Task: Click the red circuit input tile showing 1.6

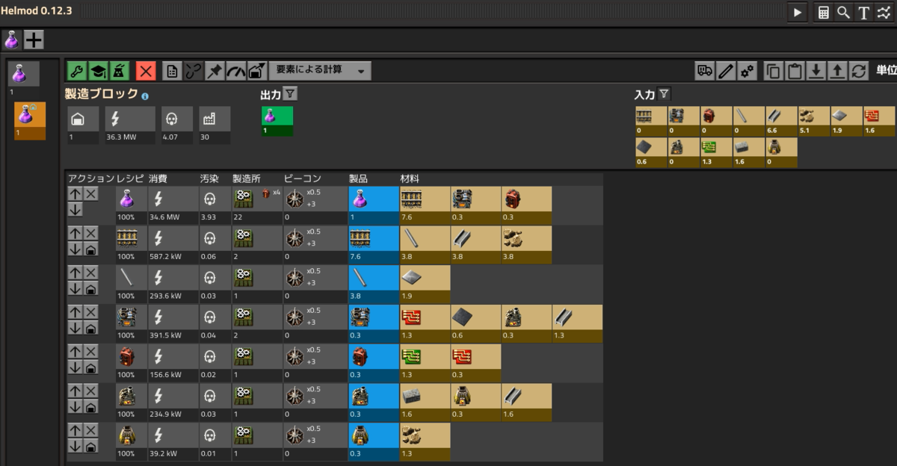Action: (878, 121)
